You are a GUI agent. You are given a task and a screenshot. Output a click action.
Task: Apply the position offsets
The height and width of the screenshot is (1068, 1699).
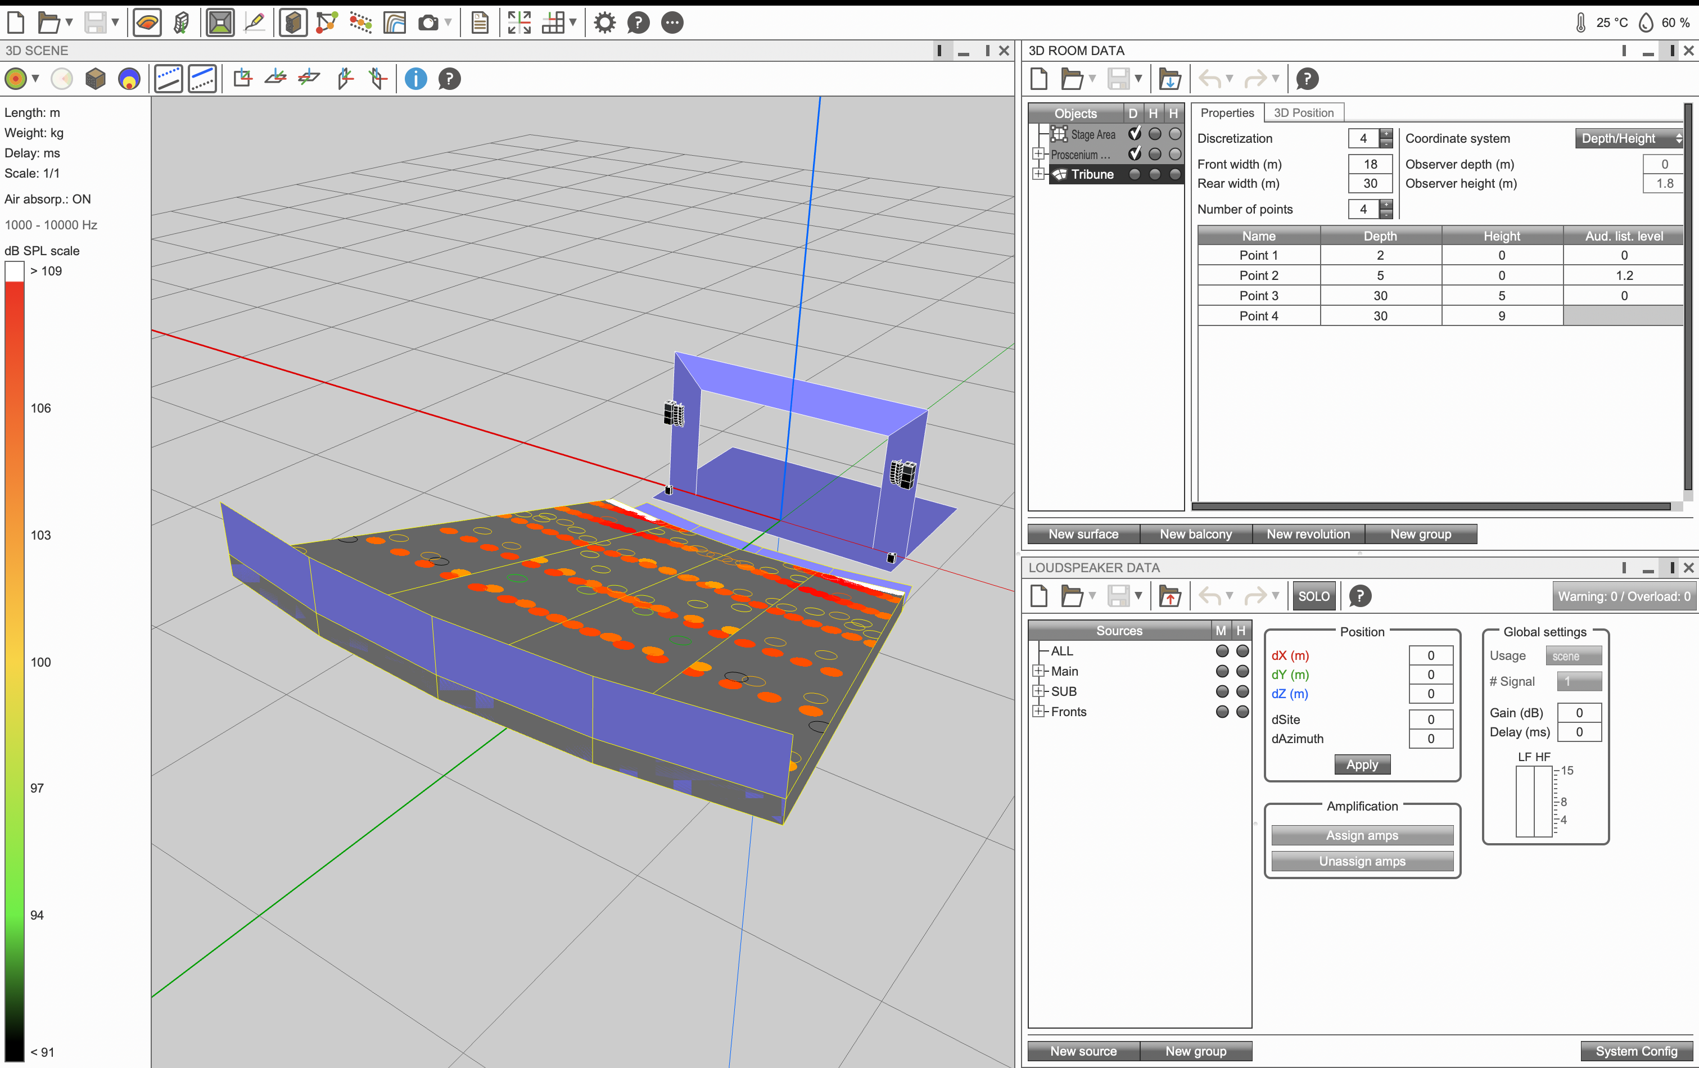(x=1362, y=764)
